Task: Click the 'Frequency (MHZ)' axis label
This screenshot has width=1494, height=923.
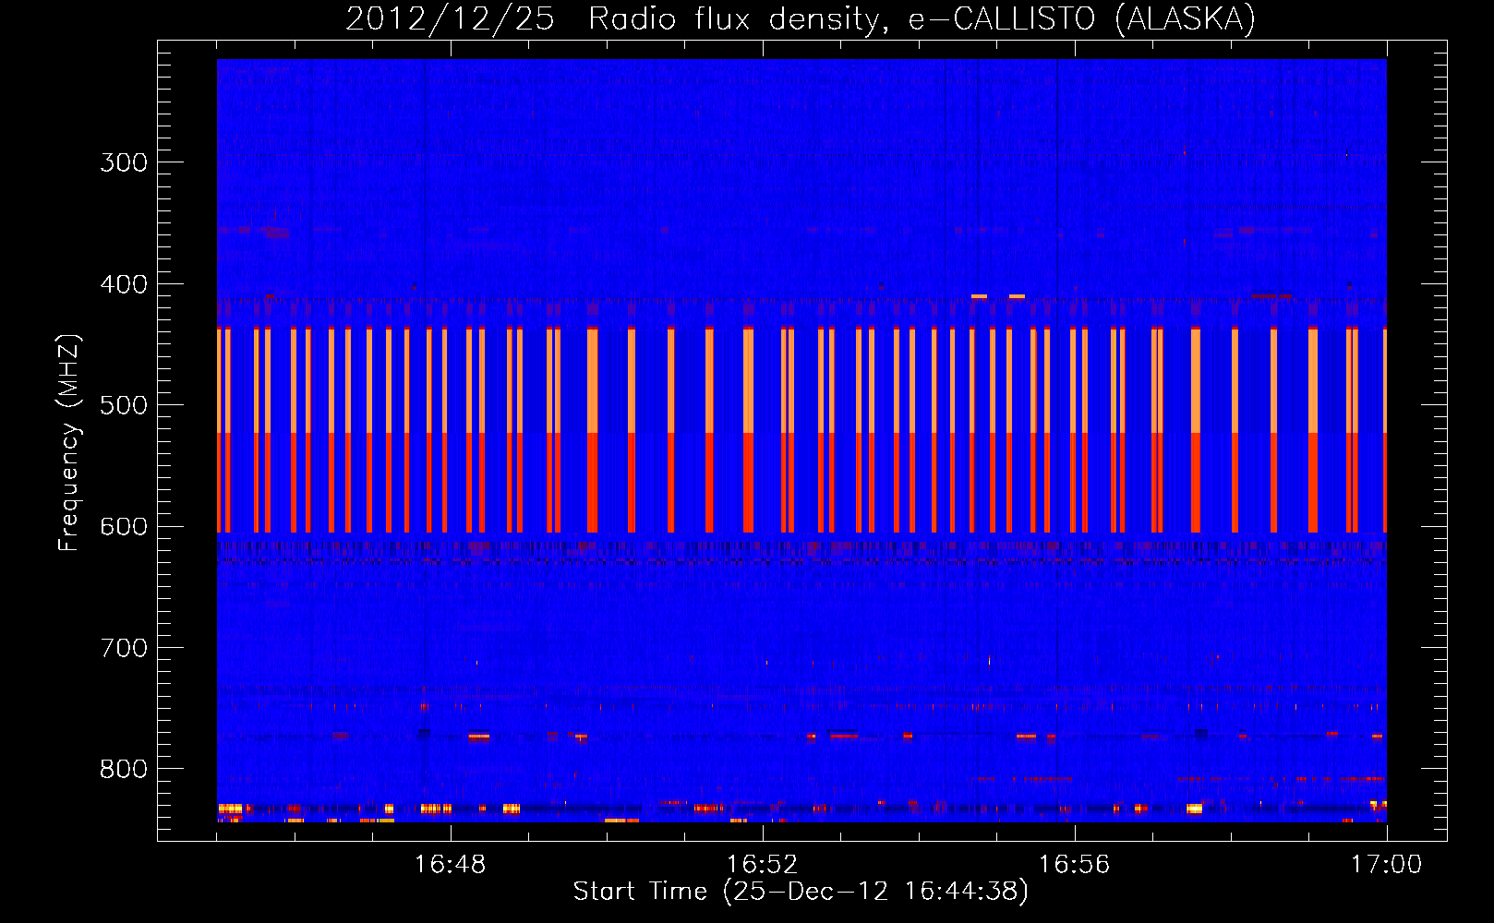Action: point(70,442)
